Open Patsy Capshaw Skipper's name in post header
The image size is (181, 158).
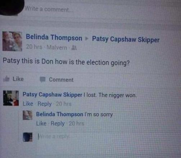pos(126,39)
